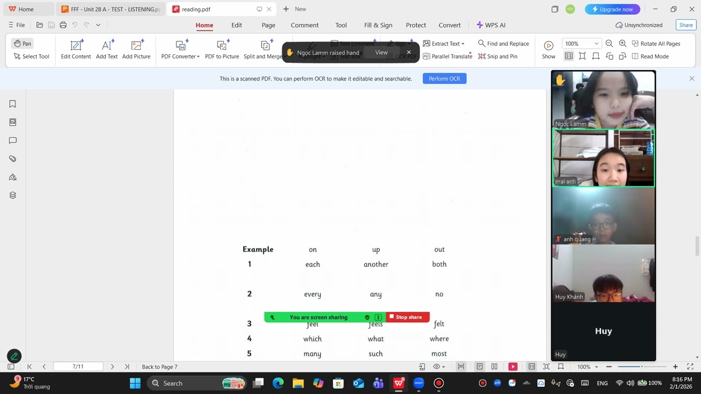This screenshot has height=394, width=701.
Task: Open the Convert ribbon tab
Action: point(450,25)
